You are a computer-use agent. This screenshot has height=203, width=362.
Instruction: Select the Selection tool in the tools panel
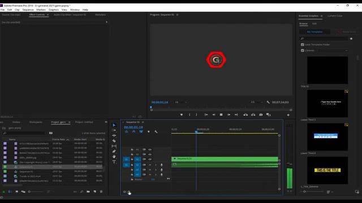pyautogui.click(x=114, y=125)
